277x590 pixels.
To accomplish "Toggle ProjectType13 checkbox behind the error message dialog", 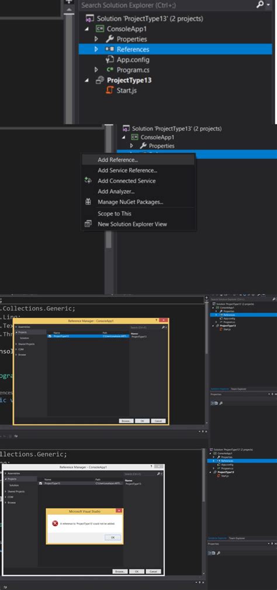I will [x=40, y=483].
